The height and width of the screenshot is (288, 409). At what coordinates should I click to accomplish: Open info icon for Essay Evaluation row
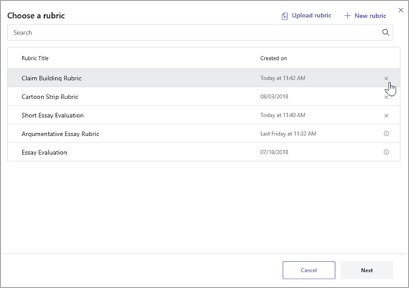pos(386,152)
